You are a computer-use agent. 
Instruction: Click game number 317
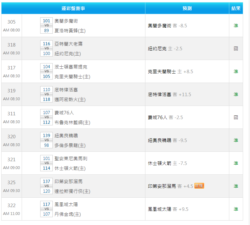(12, 68)
